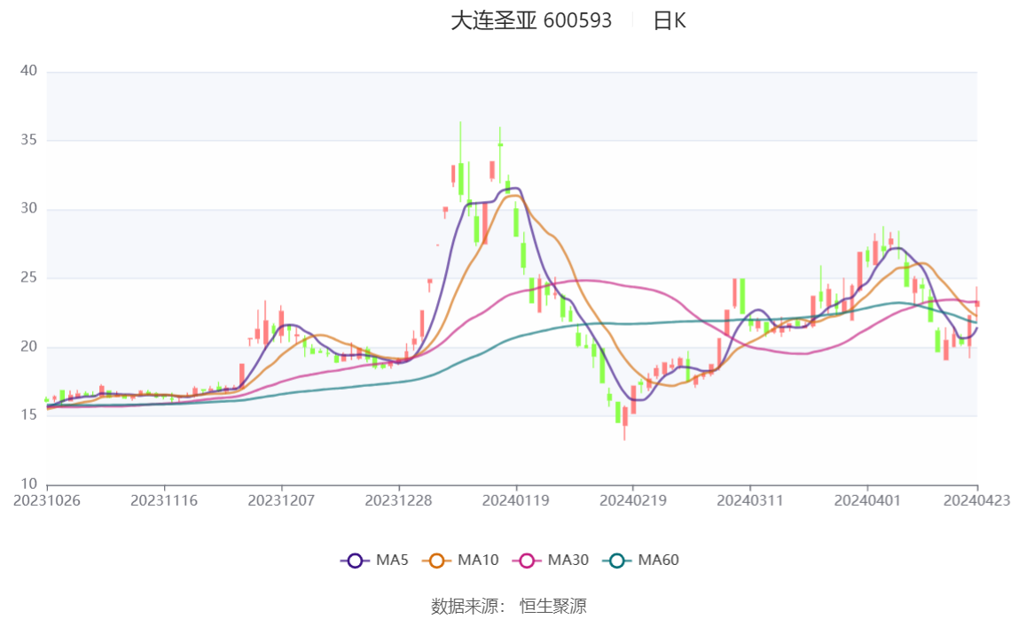Toggle the MA60 legend series

coord(641,560)
